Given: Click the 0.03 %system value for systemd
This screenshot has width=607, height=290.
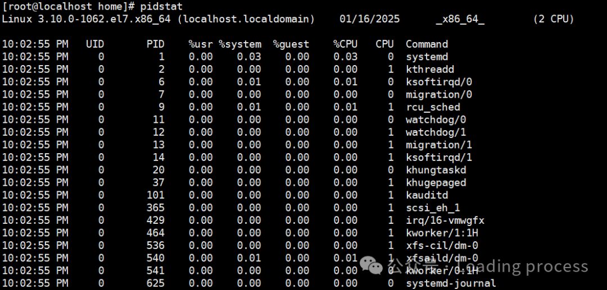Looking at the screenshot, I should click(x=249, y=57).
